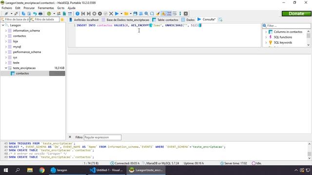312x175 pixels.
Task: Open the Procurar menu
Action: pos(29,8)
